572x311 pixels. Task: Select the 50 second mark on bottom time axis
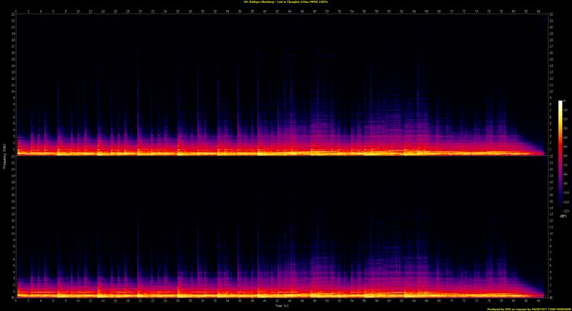(x=327, y=301)
